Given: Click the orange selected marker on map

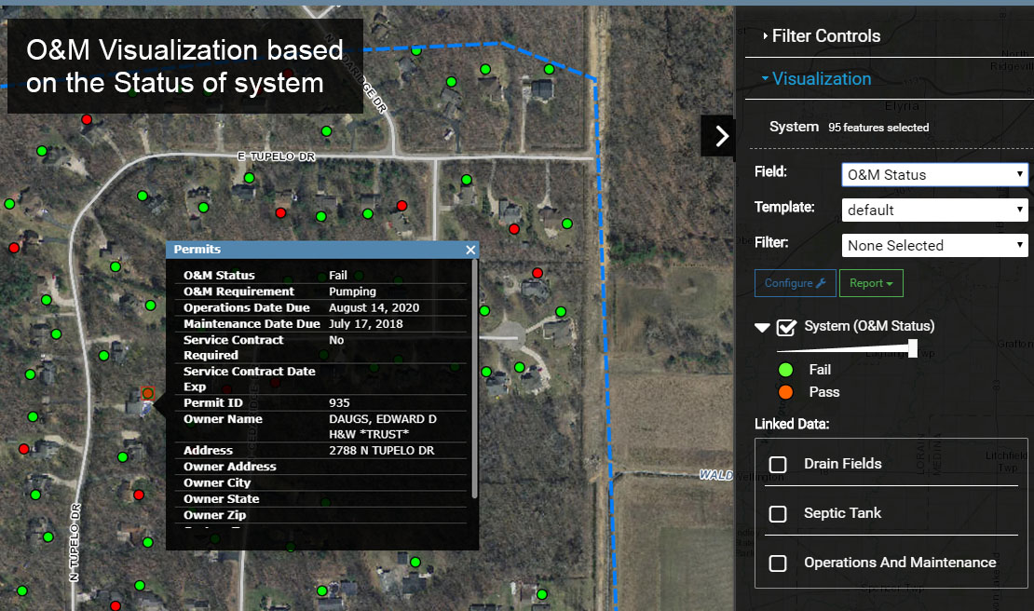Looking at the screenshot, I should click(x=147, y=393).
